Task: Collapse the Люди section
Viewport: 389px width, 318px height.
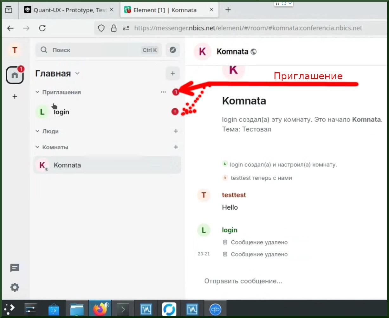Action: 38,131
